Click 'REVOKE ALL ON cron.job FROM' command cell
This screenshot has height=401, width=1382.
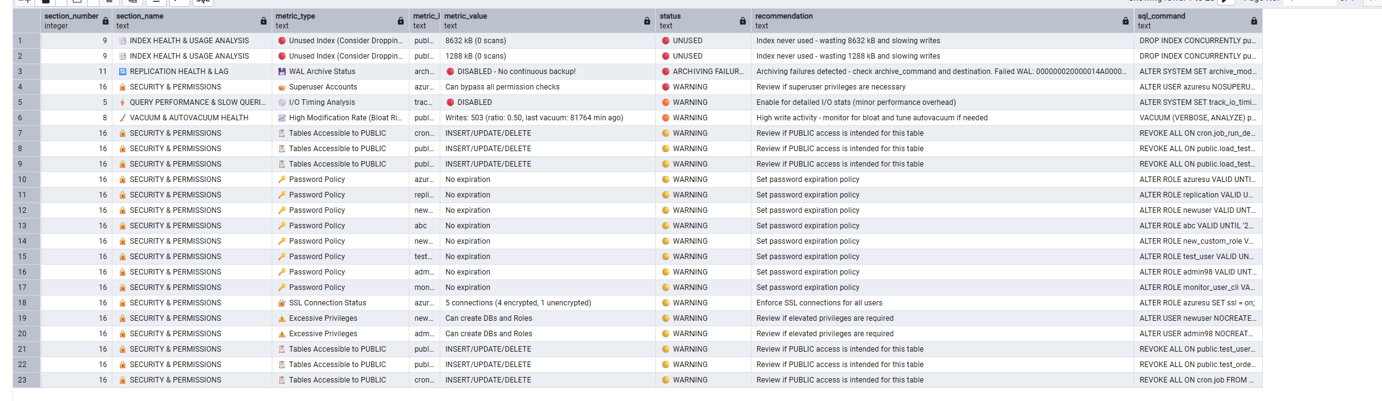1198,380
